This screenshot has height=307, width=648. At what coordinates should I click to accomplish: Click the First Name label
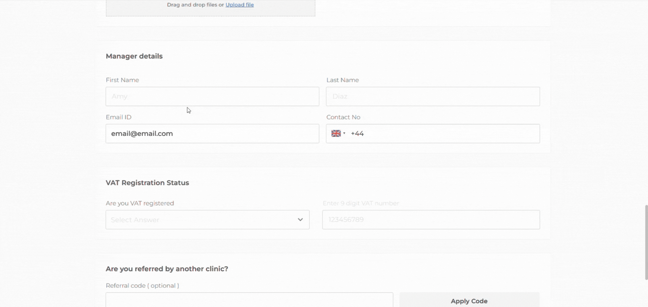tap(123, 80)
